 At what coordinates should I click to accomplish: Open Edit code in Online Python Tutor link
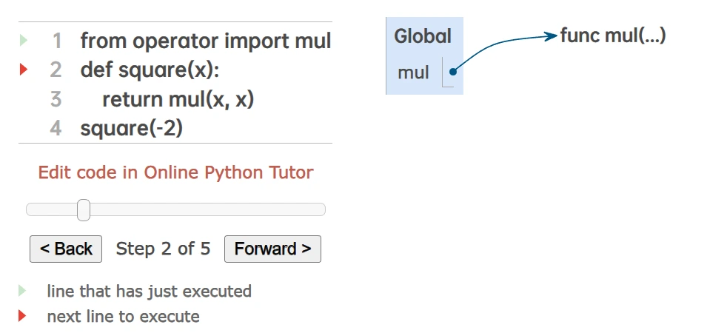coord(175,172)
